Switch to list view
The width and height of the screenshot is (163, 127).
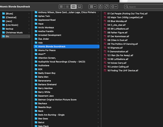point(67,7)
